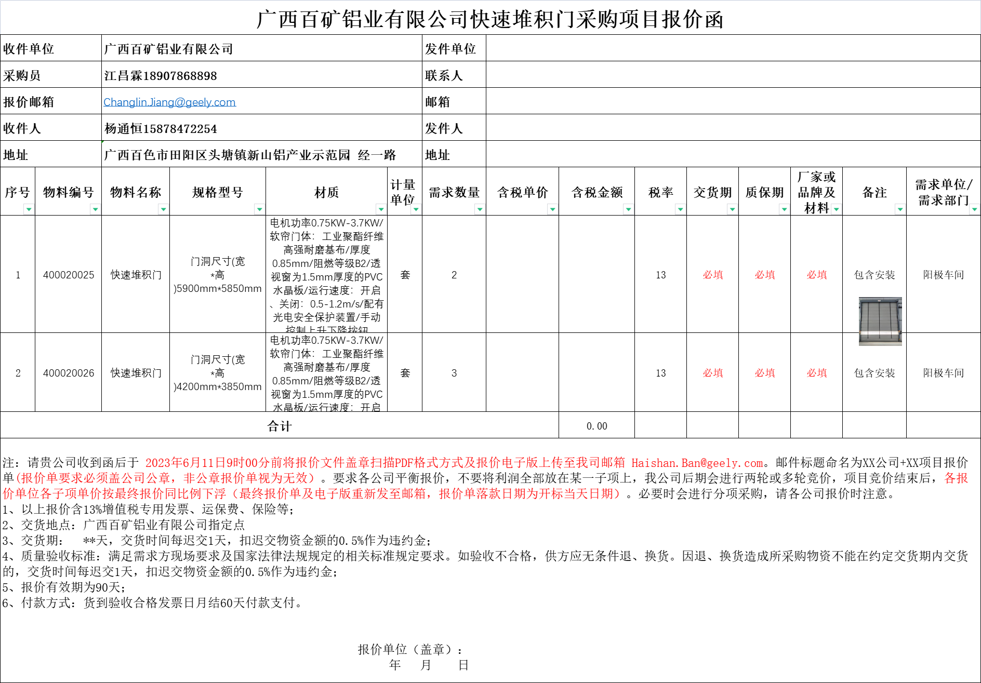The height and width of the screenshot is (683, 981).
Task: Select note line 6、付款方式
Action: pos(153,603)
